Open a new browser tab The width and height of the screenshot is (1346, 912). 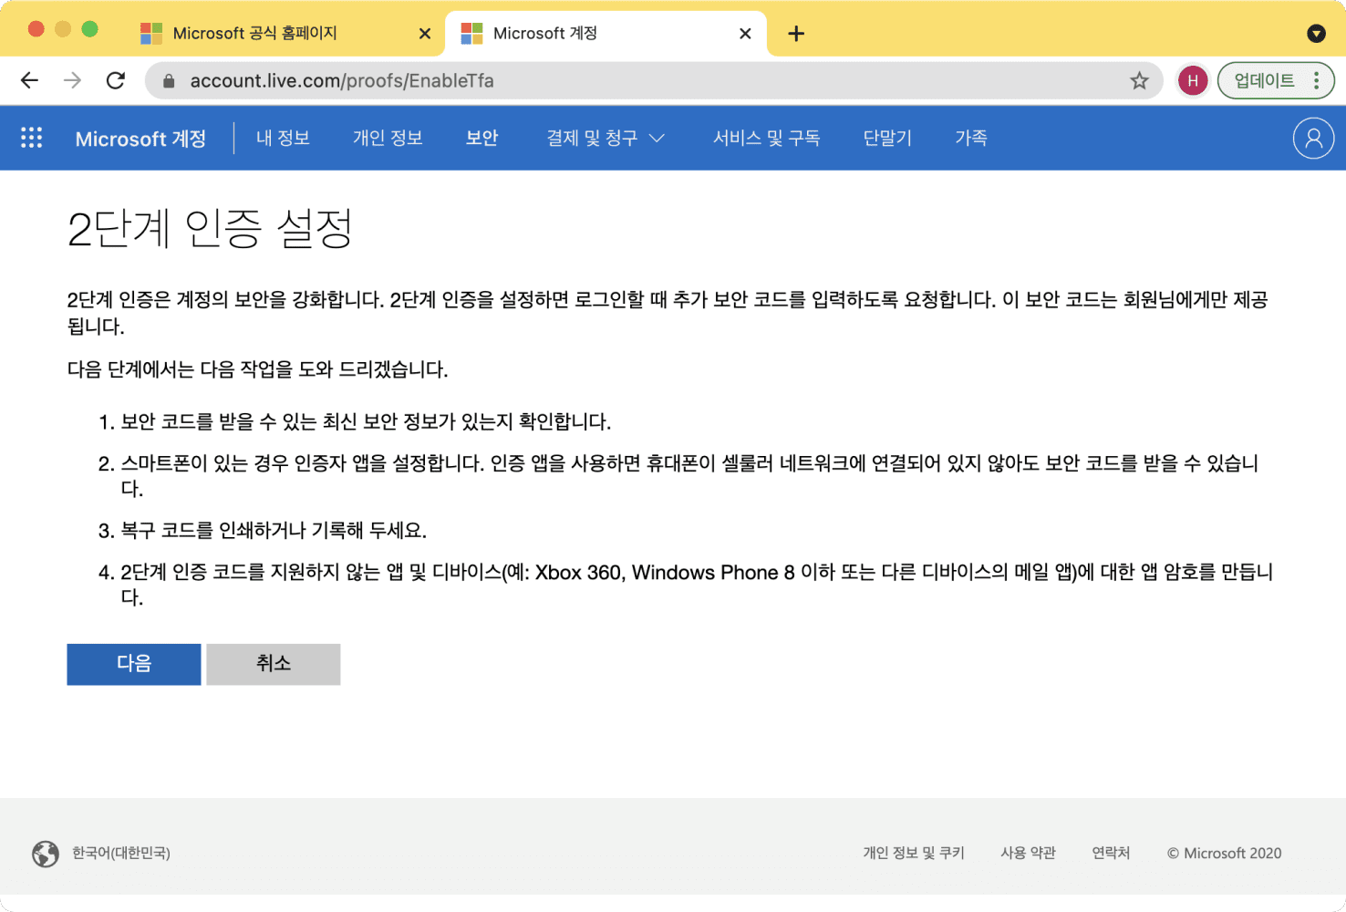[x=796, y=34]
